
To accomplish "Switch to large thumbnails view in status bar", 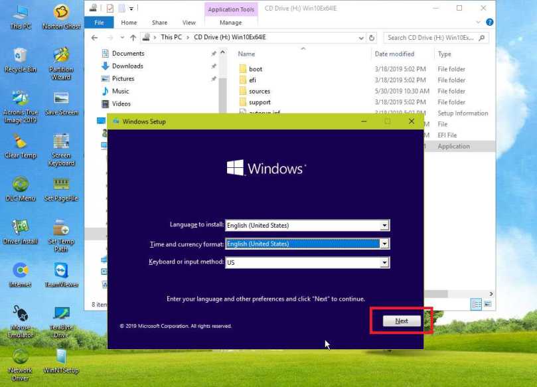I will (x=489, y=305).
